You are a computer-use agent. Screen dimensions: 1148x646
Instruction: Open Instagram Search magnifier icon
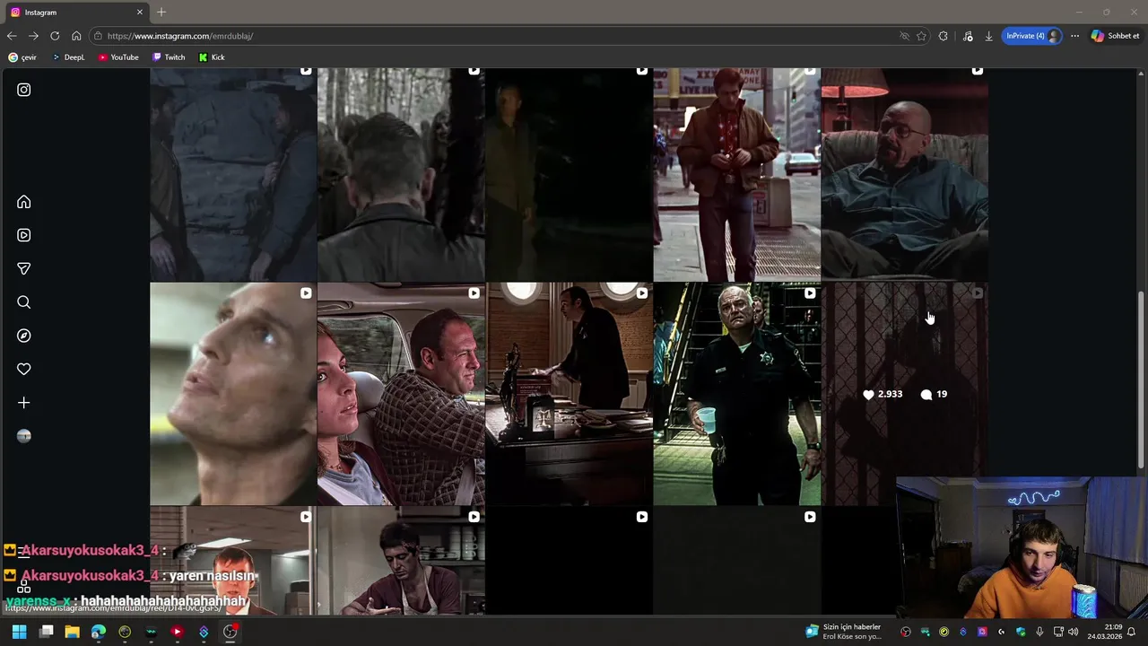coord(24,302)
